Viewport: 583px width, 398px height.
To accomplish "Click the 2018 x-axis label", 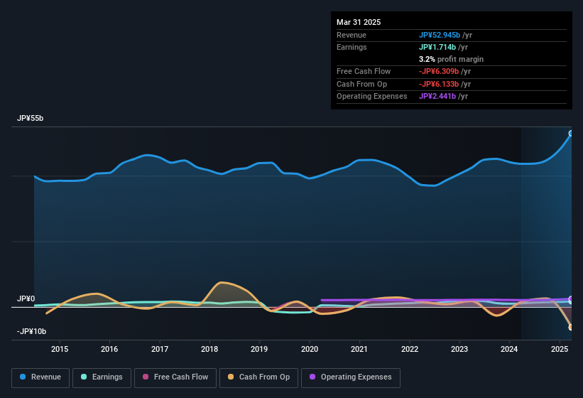I will click(209, 349).
